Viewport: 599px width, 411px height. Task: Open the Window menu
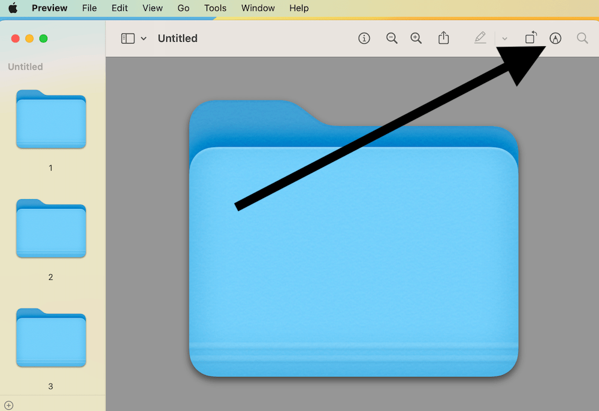258,8
